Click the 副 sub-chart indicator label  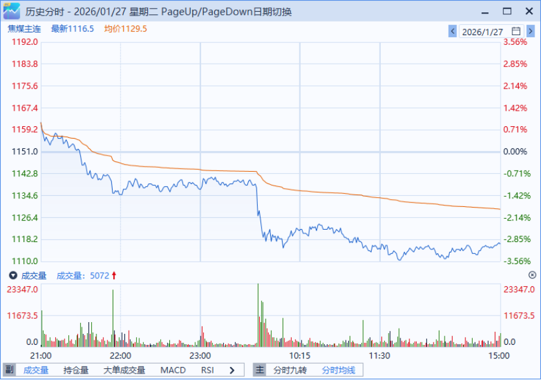(9, 370)
